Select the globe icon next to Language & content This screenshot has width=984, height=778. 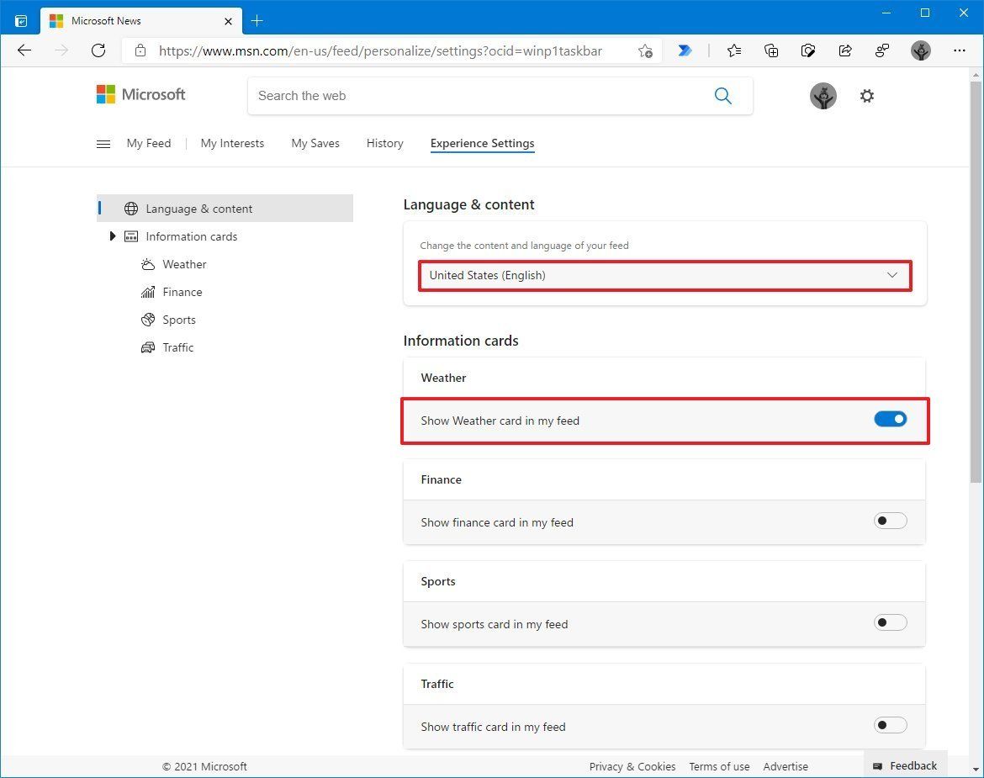pos(132,208)
